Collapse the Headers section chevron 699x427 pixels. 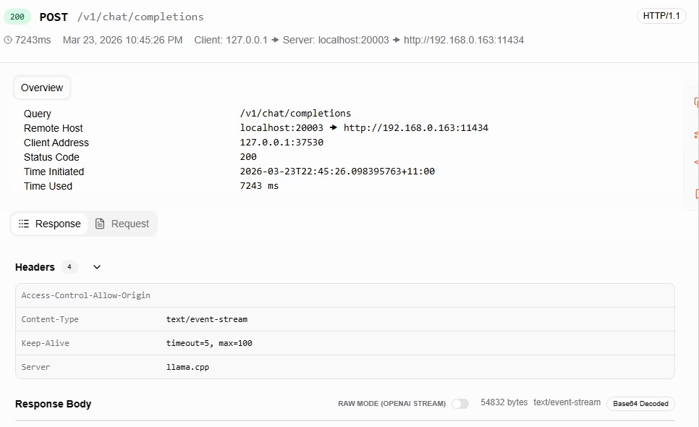(97, 267)
